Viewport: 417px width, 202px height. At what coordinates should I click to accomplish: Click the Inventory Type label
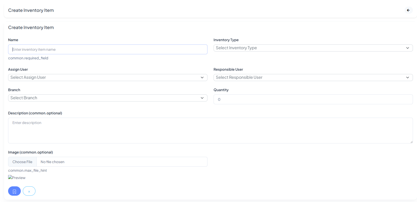click(x=226, y=40)
